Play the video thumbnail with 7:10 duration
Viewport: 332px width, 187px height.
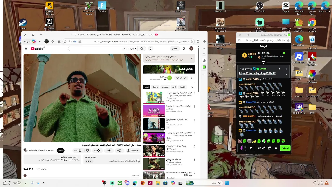tap(154, 164)
